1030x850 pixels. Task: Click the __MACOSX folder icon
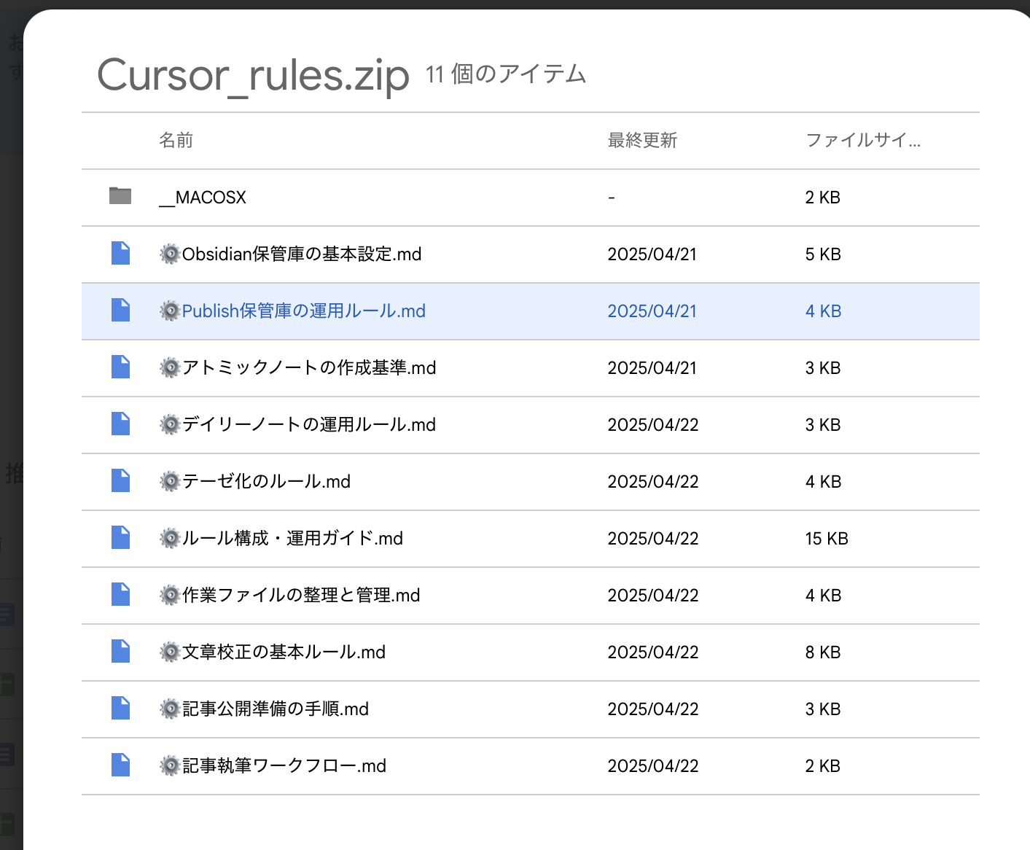tap(120, 196)
